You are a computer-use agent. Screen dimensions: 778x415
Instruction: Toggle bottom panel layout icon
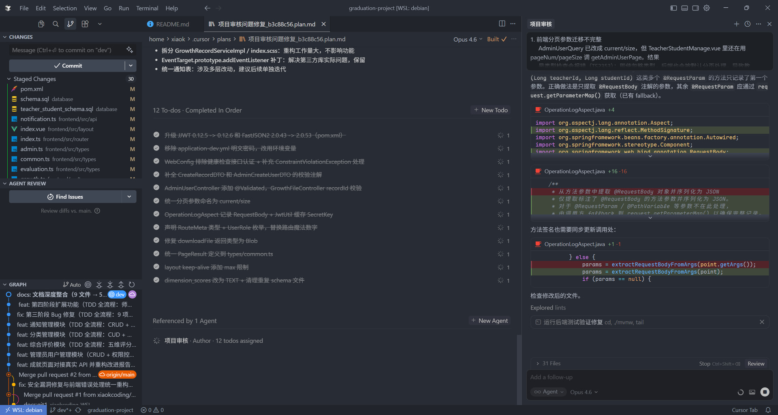[684, 8]
